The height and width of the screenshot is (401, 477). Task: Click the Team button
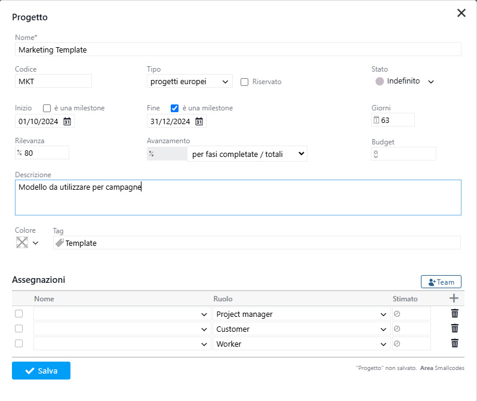click(441, 282)
